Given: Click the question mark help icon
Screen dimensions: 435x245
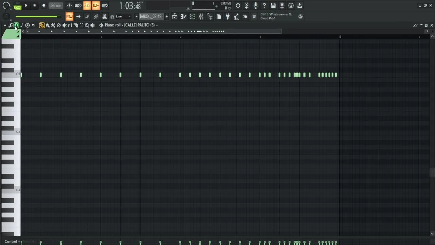Looking at the screenshot, I should [264, 5].
